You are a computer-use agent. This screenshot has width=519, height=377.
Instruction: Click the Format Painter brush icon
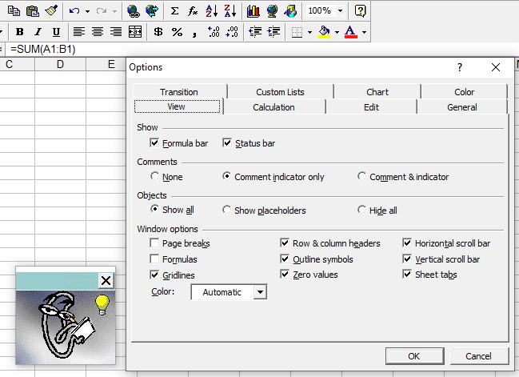click(51, 11)
